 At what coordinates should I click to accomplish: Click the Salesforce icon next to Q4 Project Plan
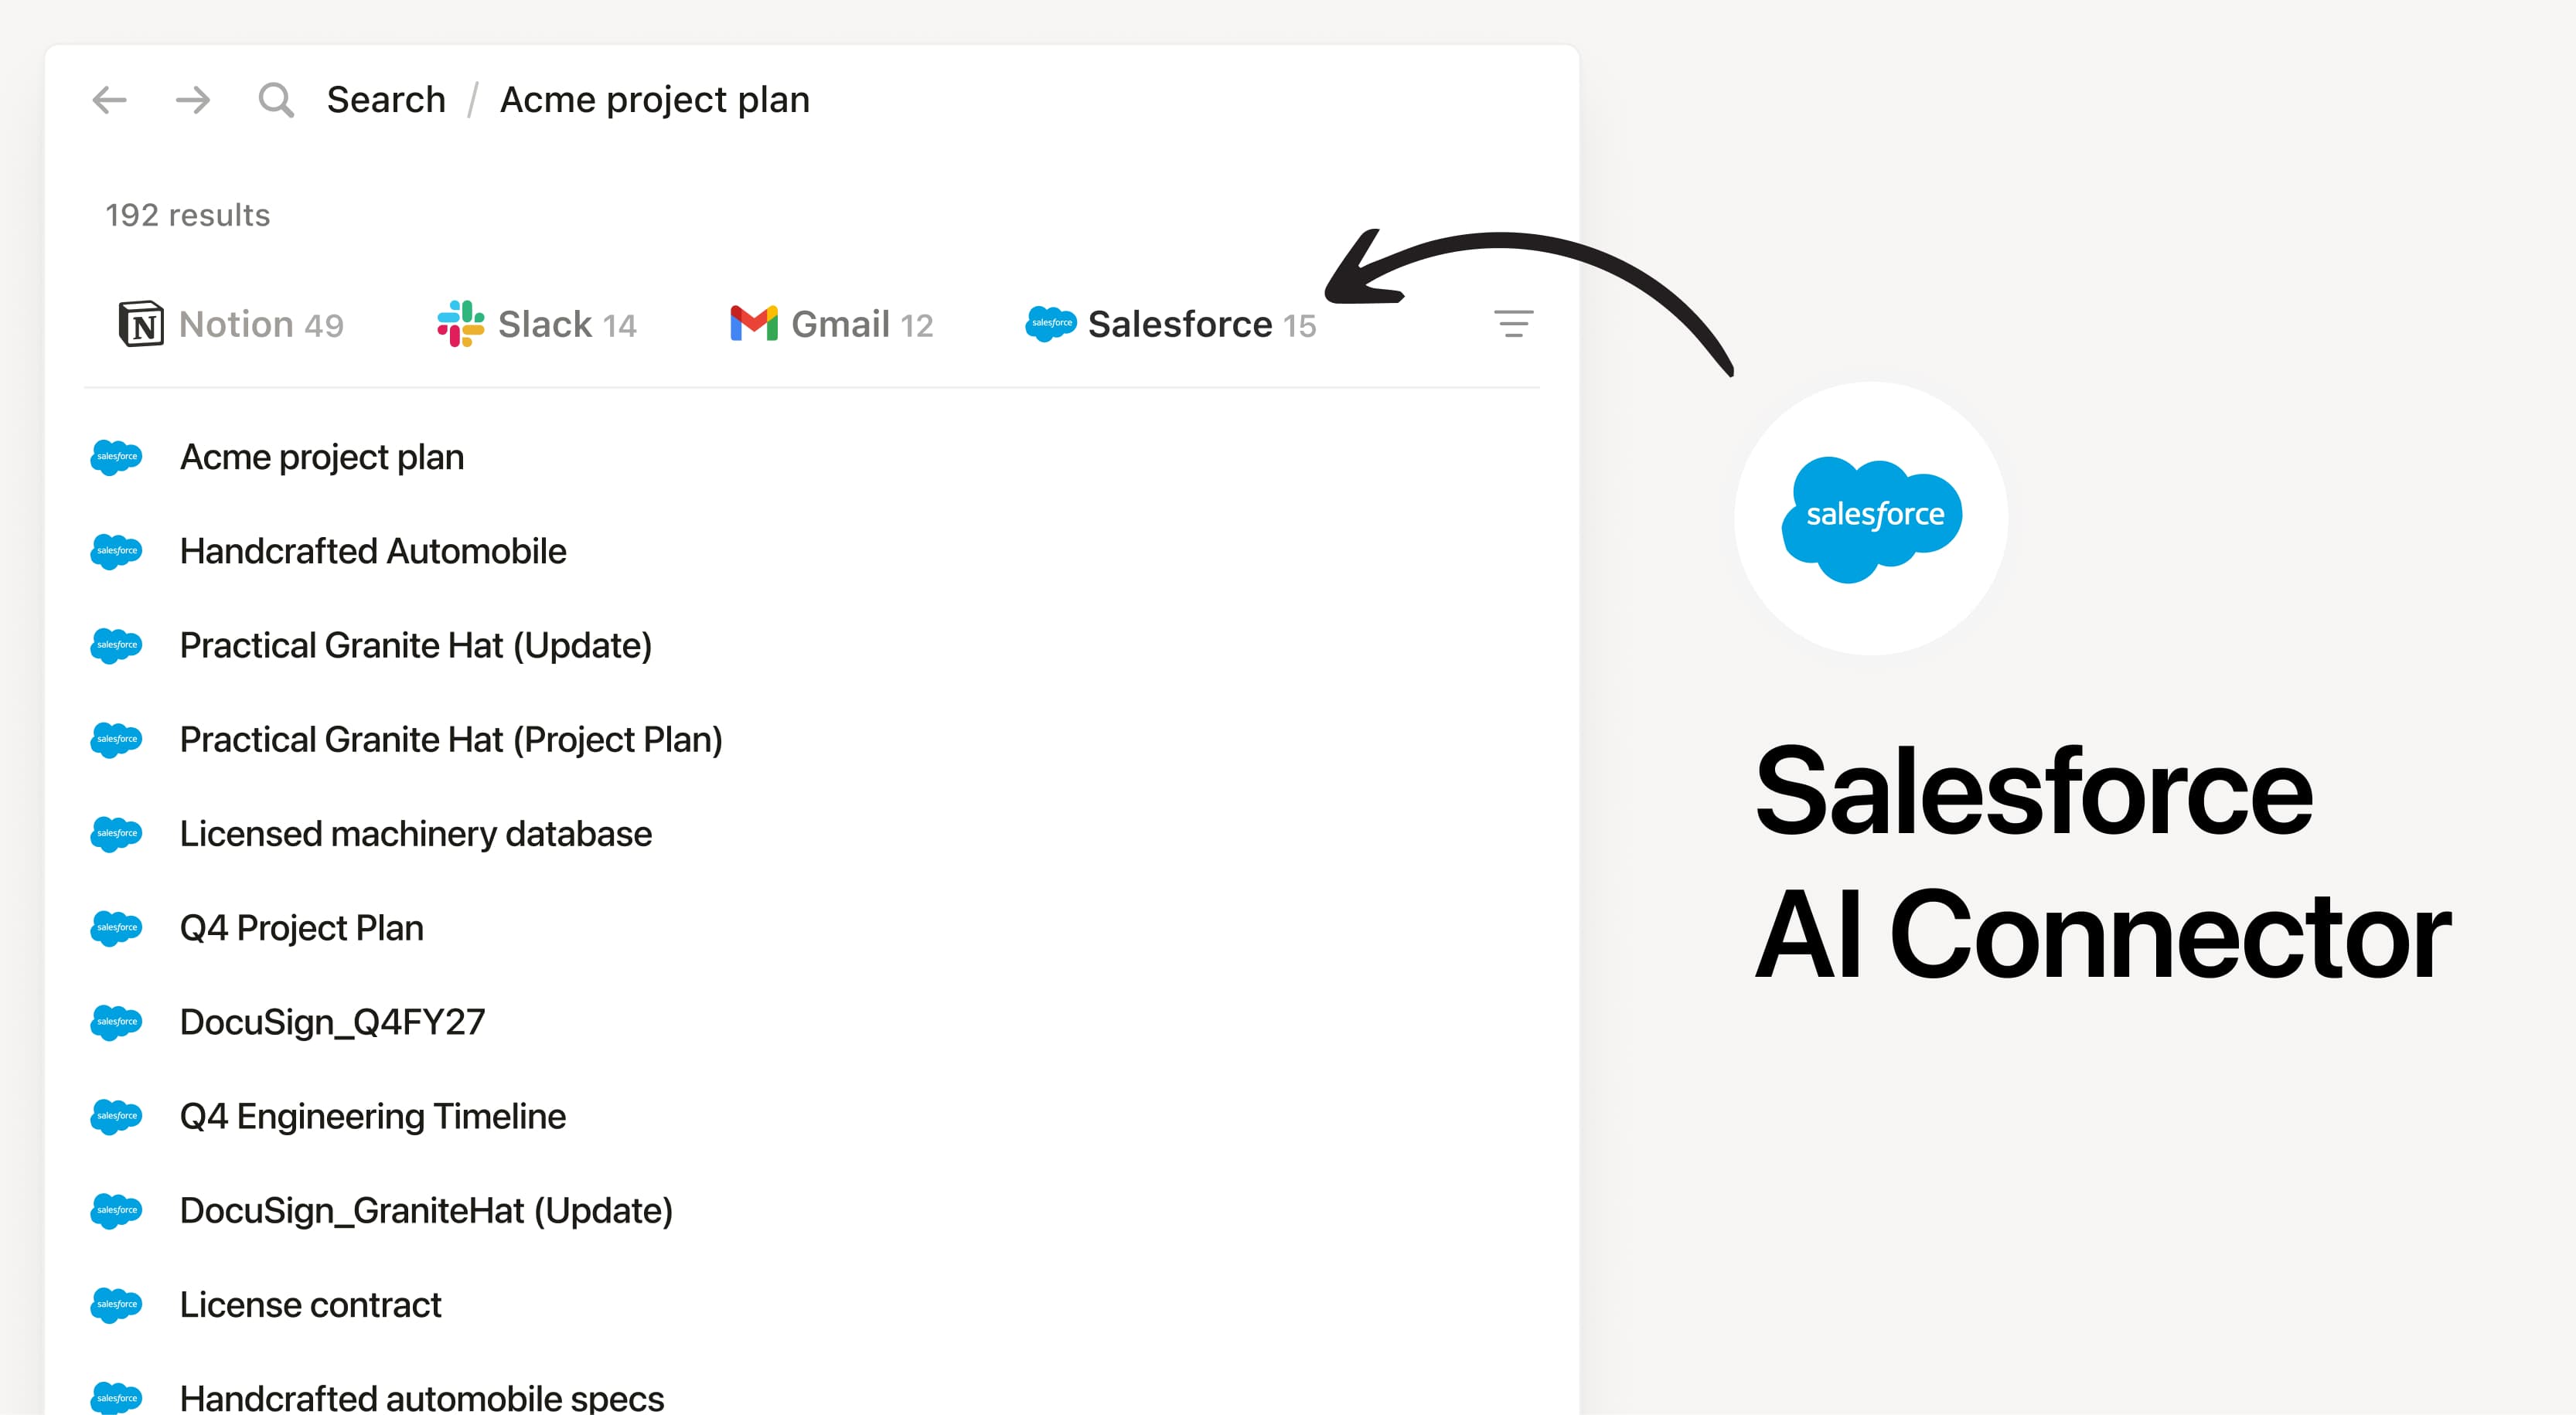117,928
